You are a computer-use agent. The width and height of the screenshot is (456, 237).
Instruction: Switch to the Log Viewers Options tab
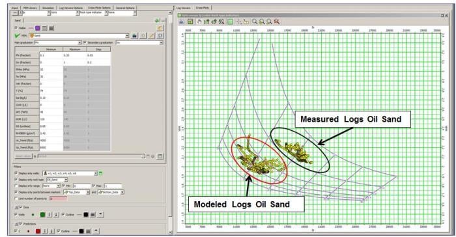[x=70, y=8]
